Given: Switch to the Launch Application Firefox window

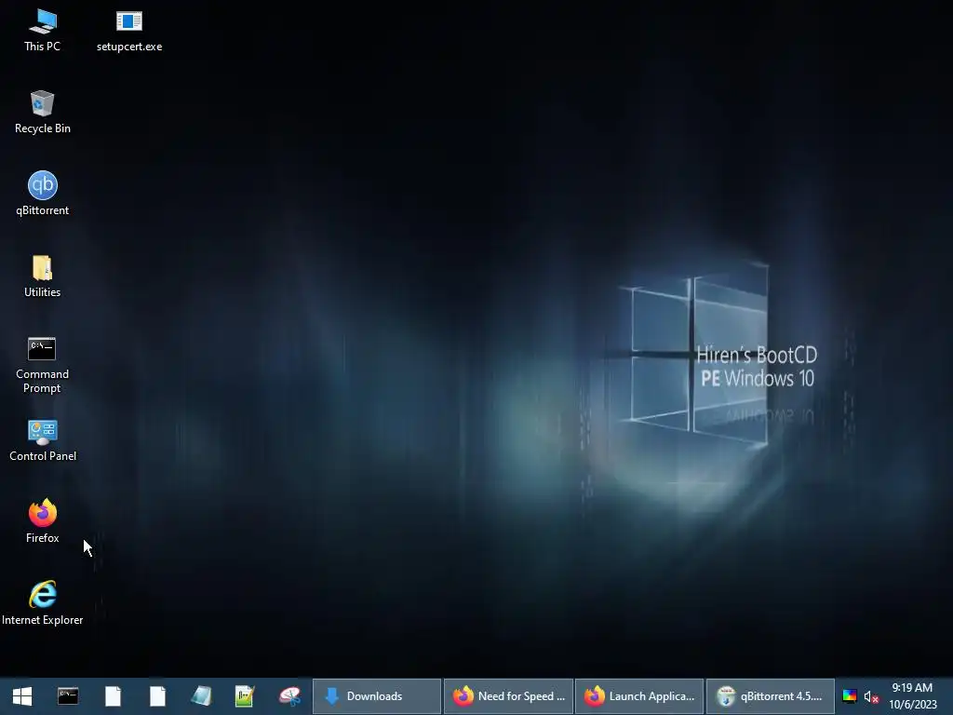Looking at the screenshot, I should coord(639,696).
